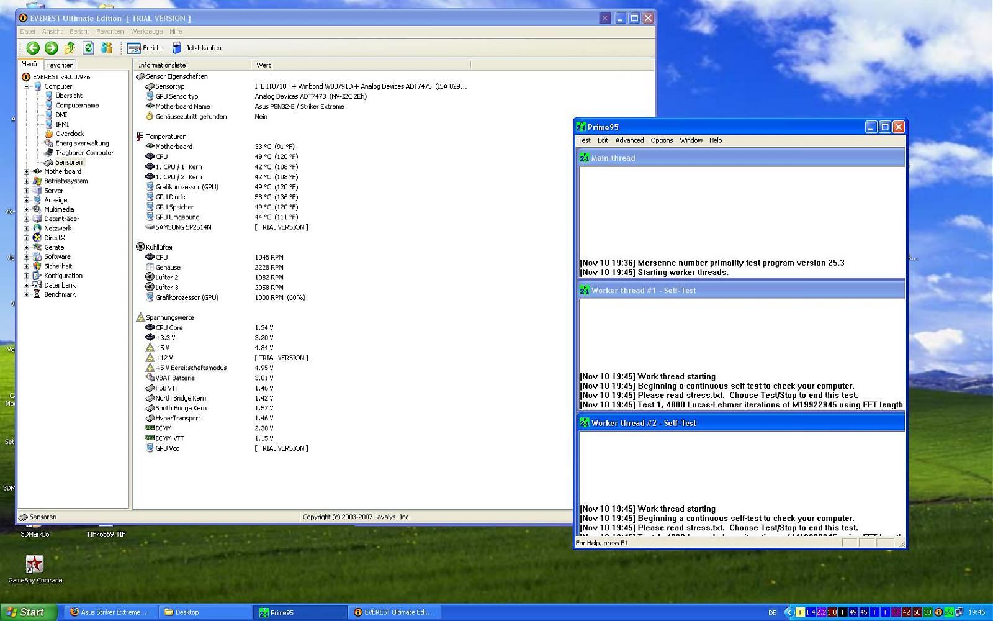Open the Datei menu in EVEREST
993x621 pixels.
click(x=27, y=32)
